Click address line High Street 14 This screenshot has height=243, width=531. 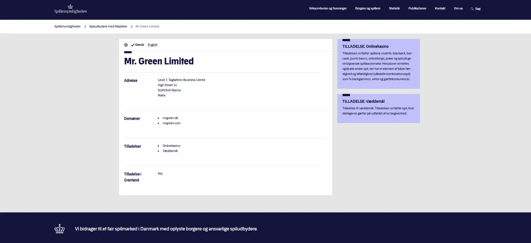point(167,85)
